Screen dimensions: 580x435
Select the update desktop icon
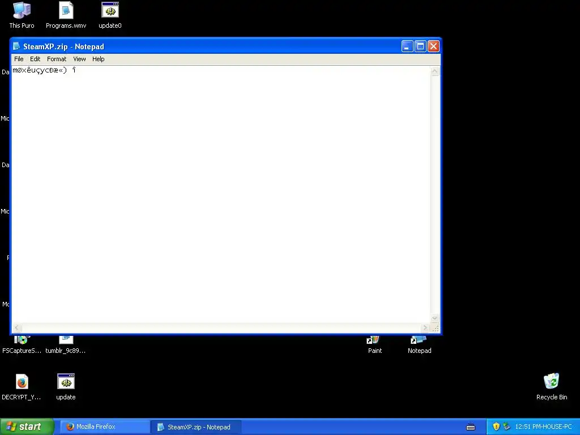click(66, 387)
